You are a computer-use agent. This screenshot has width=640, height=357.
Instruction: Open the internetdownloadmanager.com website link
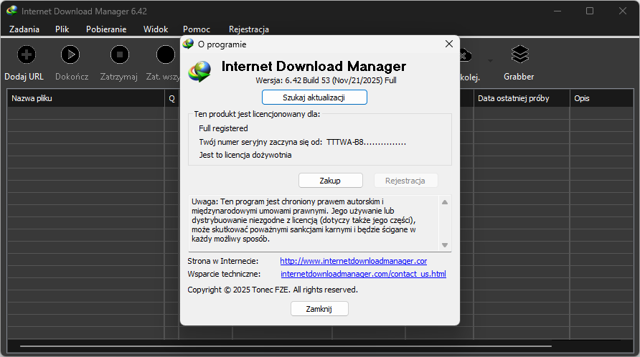354,261
